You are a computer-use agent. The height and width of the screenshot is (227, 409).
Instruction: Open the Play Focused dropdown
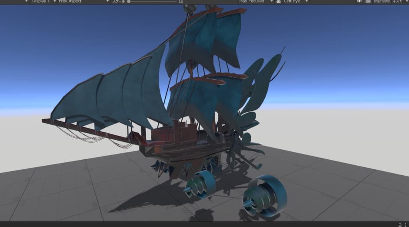tap(256, 1)
